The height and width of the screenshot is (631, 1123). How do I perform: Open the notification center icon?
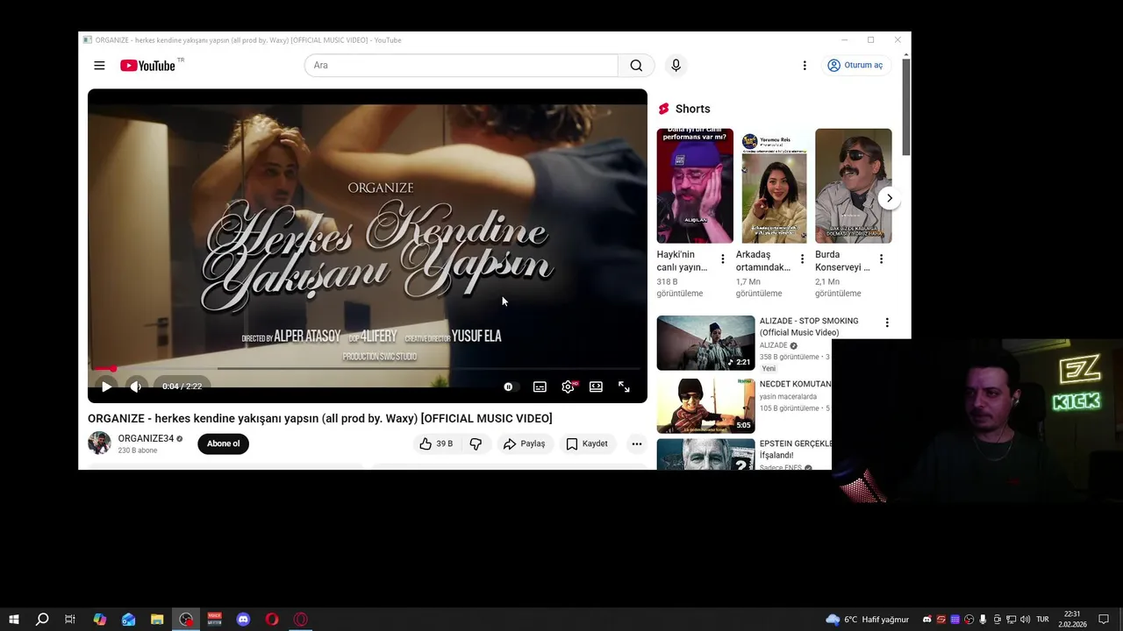(1104, 620)
